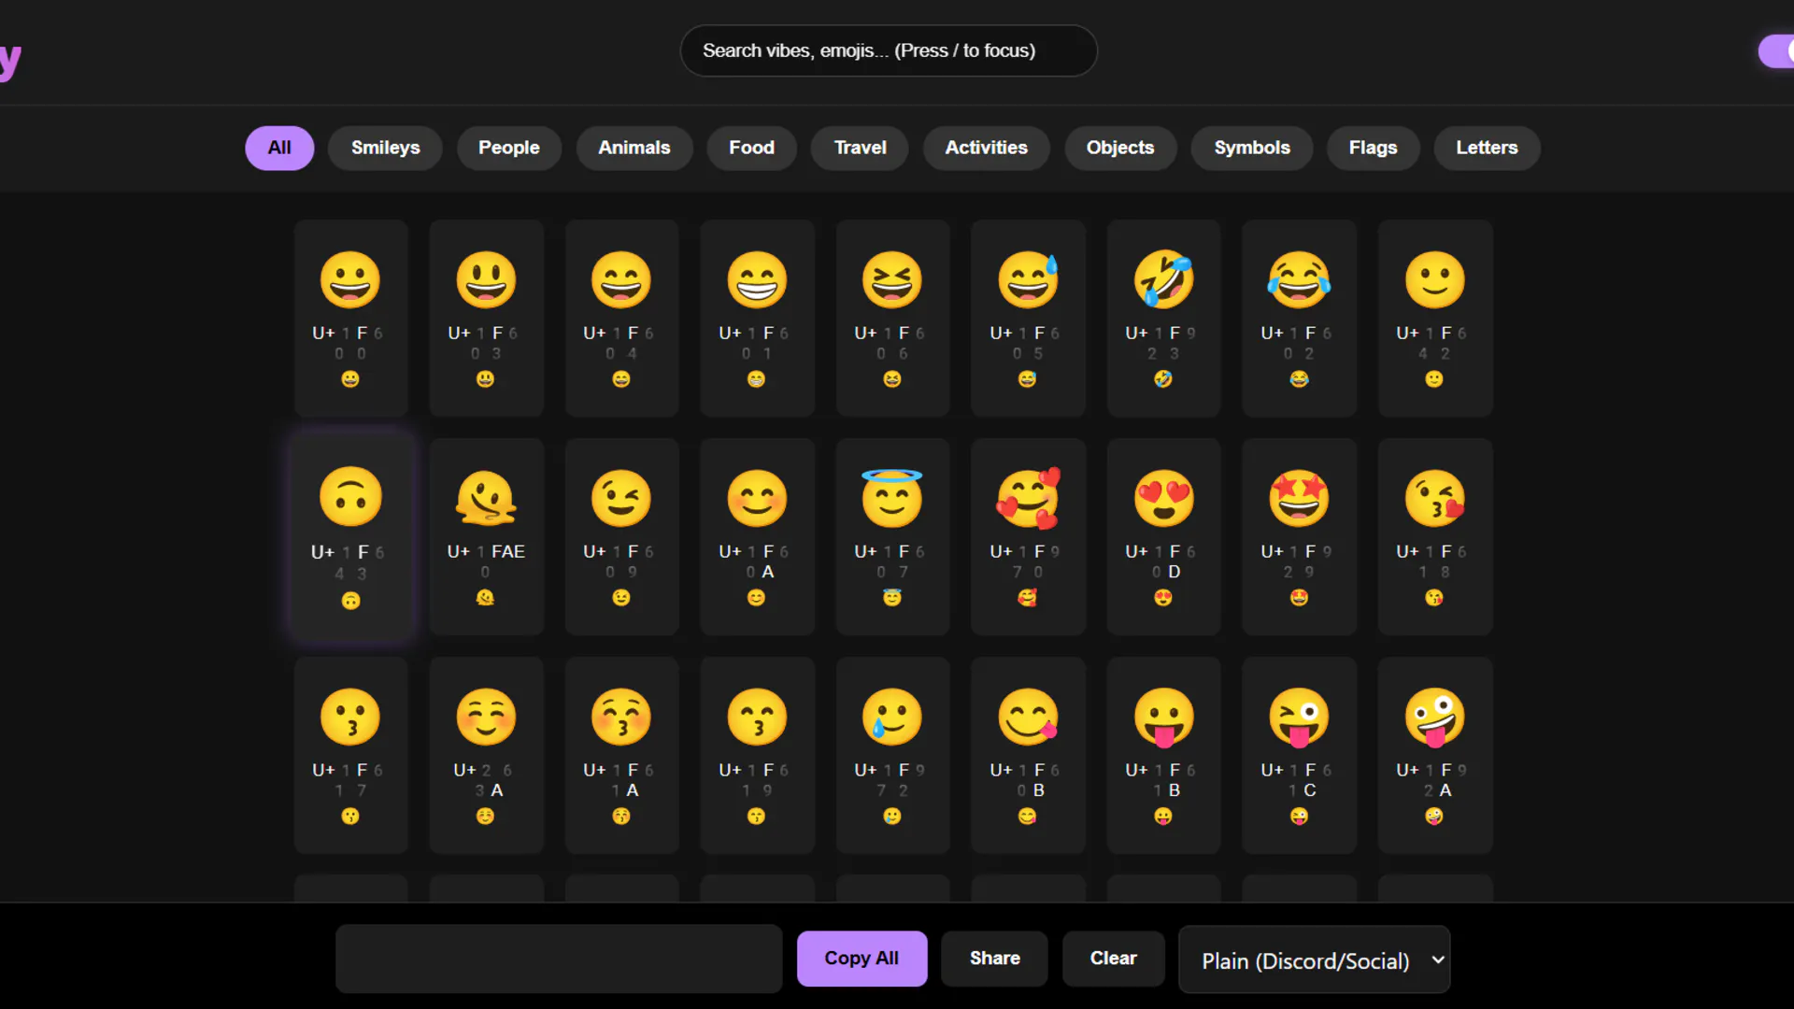Filter by Symbols category
This screenshot has height=1009, width=1794.
click(1252, 148)
